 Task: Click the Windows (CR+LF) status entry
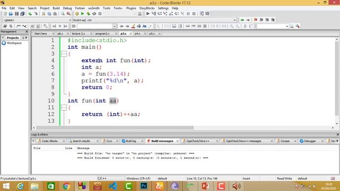pyautogui.click(x=138, y=178)
